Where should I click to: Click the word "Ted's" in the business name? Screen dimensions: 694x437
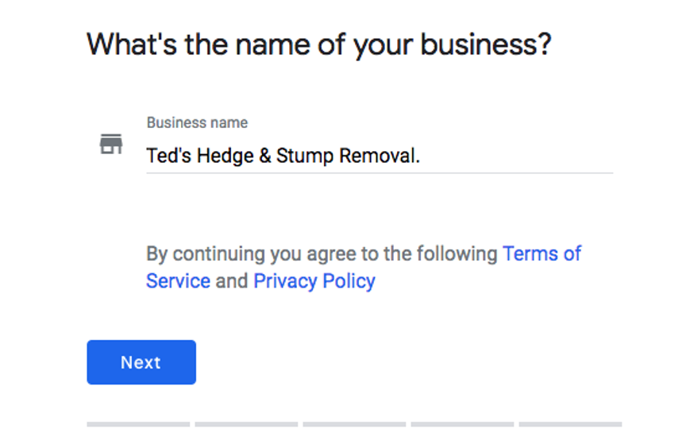click(x=168, y=156)
